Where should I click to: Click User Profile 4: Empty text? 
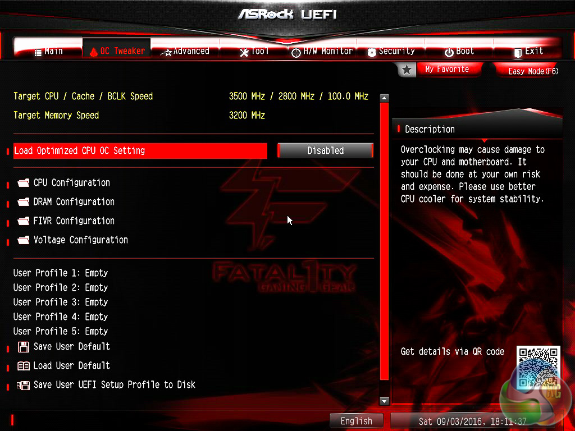pyautogui.click(x=61, y=317)
